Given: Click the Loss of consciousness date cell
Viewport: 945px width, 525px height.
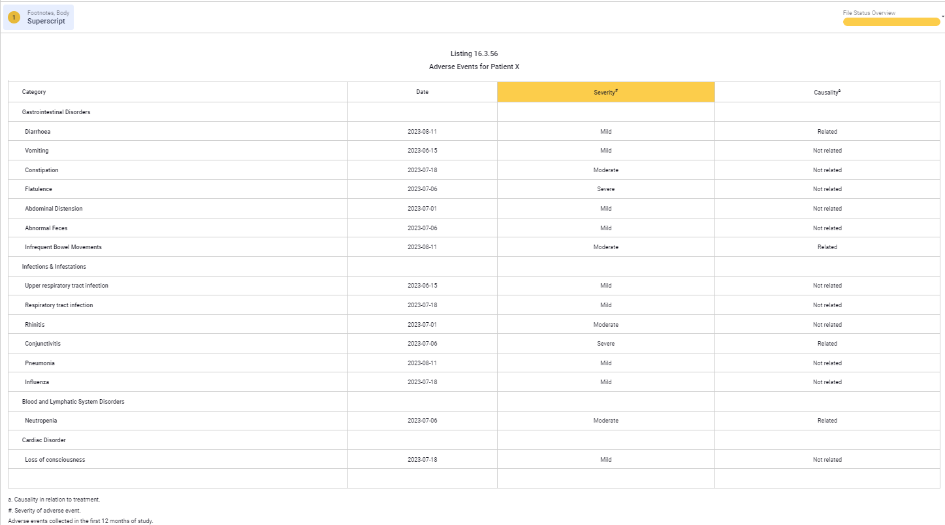Looking at the screenshot, I should coord(422,460).
